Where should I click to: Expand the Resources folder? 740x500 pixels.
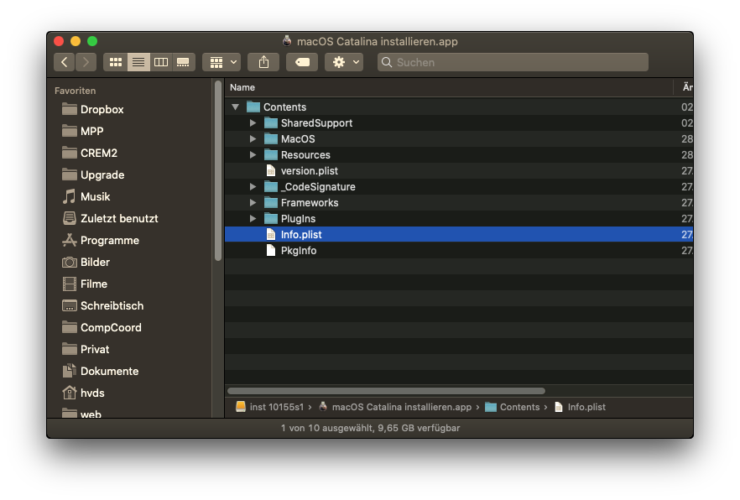click(x=253, y=154)
